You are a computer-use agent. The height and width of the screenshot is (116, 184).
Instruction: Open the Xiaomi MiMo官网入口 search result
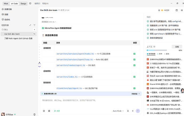point(165,84)
